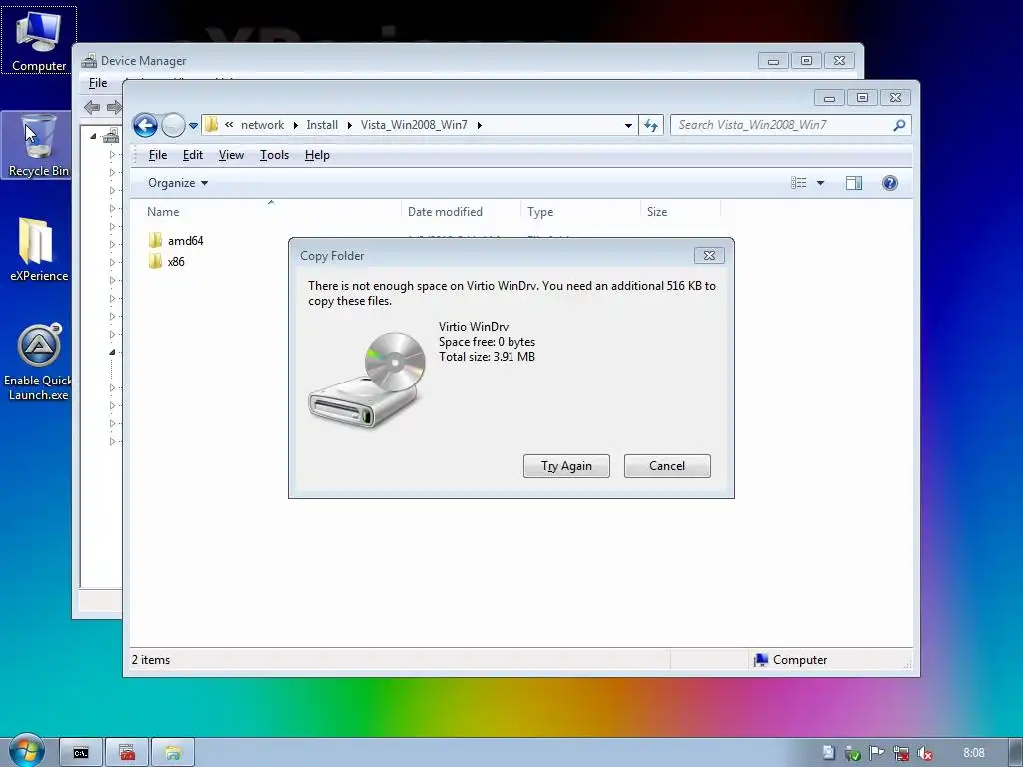Image resolution: width=1023 pixels, height=767 pixels.
Task: Open the Explorer Help menu
Action: click(317, 155)
